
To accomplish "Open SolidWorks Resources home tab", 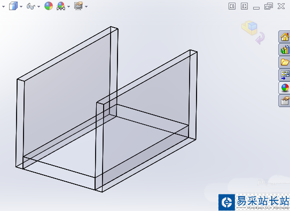I will point(285,37).
